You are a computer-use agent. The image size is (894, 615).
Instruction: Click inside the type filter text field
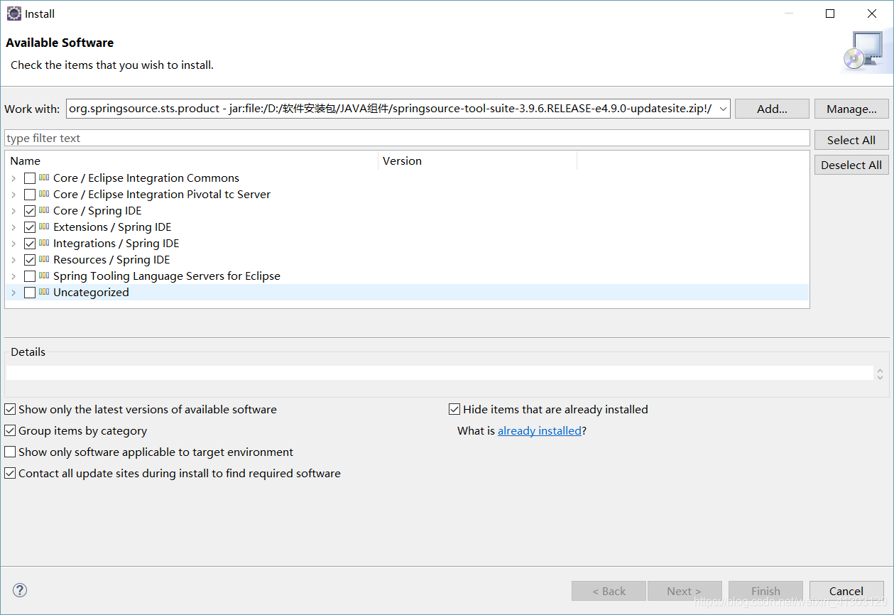click(284, 137)
